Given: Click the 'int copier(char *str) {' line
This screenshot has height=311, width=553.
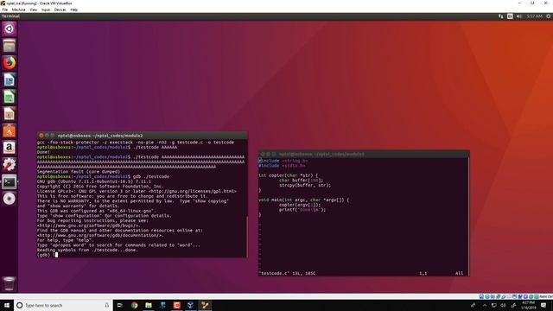Looking at the screenshot, I should tap(288, 175).
